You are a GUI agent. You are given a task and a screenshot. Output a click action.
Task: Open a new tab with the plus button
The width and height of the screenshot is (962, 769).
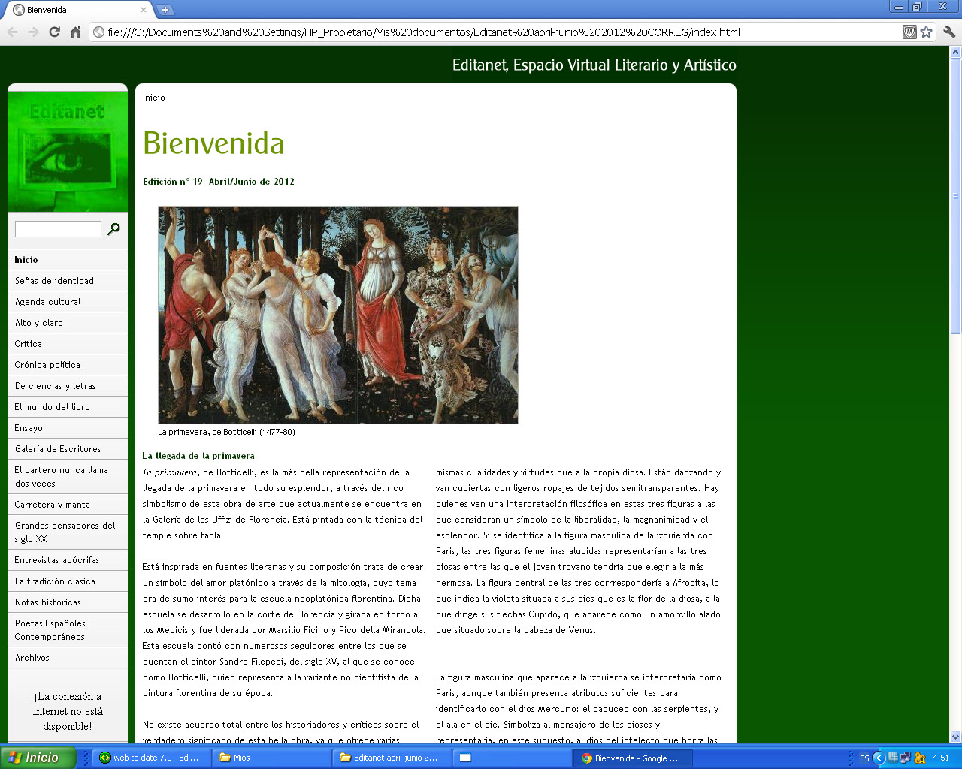(x=165, y=10)
